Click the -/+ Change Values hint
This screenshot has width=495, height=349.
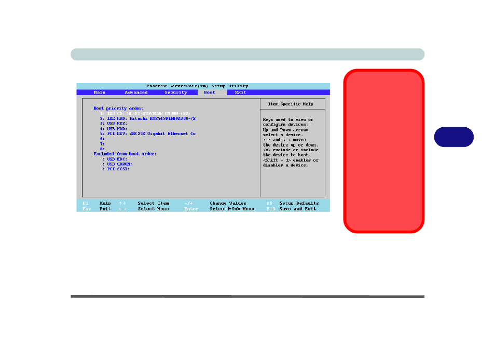click(215, 204)
